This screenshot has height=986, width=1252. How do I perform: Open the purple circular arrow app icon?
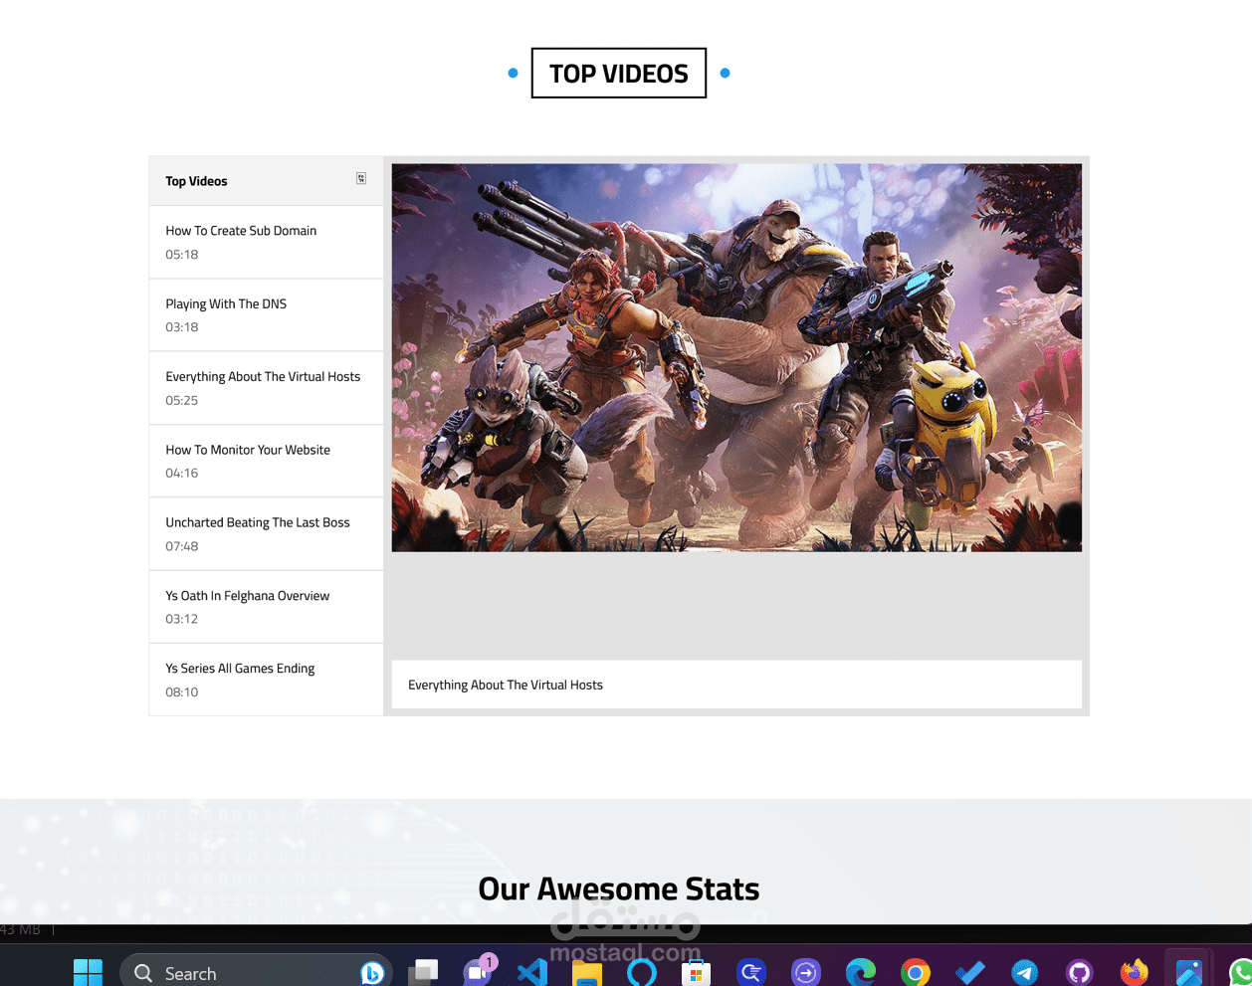(806, 972)
